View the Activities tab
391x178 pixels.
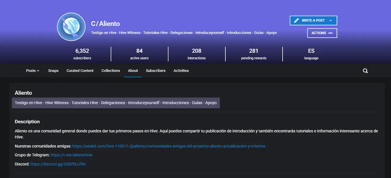coord(181,71)
